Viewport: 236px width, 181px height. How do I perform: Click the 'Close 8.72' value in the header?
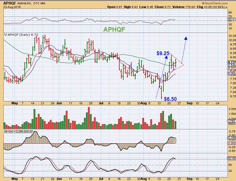163,7
